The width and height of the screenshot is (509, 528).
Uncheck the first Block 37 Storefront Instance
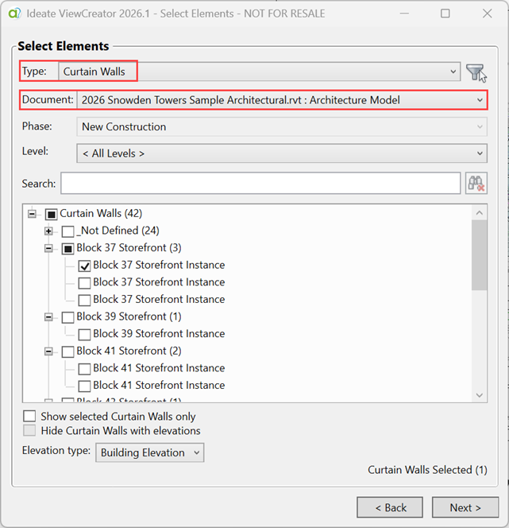(x=84, y=266)
